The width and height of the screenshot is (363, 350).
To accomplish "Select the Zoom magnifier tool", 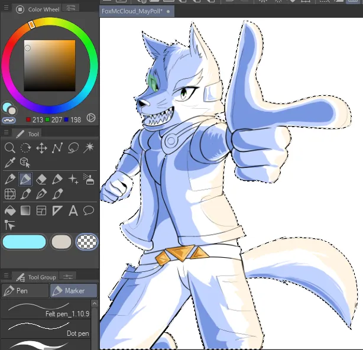I will point(9,148).
